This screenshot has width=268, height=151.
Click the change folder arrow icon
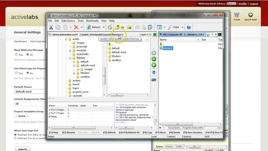(129, 27)
